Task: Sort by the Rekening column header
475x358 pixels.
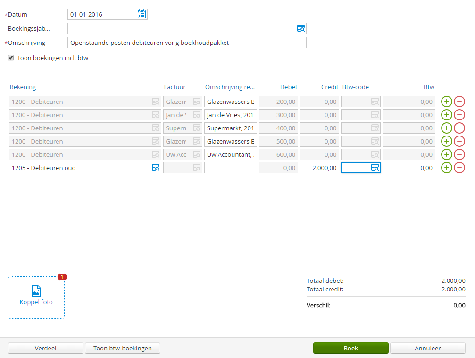Action: 23,87
